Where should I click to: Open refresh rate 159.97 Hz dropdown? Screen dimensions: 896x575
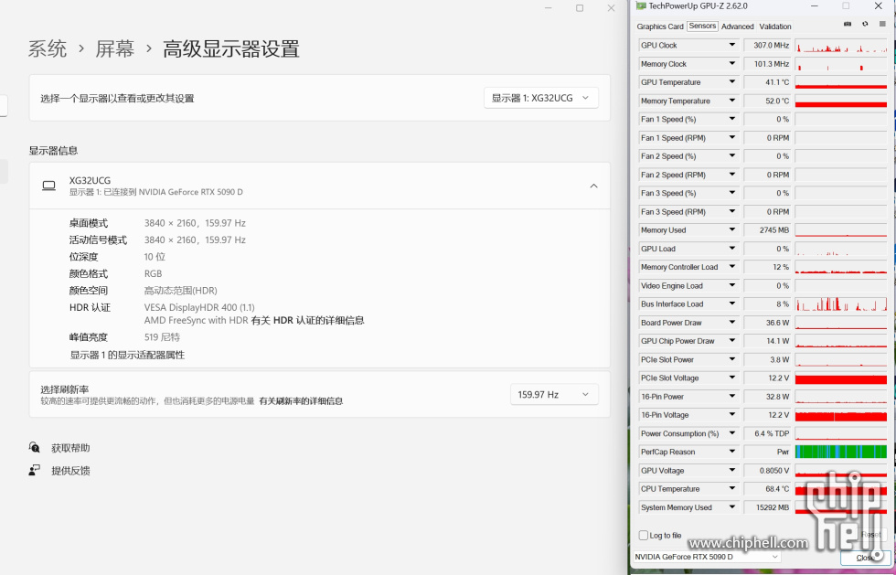coord(554,394)
